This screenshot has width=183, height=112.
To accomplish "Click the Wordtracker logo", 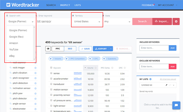I will point(23,5).
